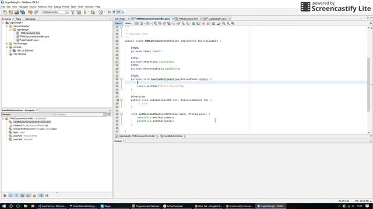Open the FXMLDocument.fxml editor tab
The width and height of the screenshot is (373, 209).
[x=188, y=19]
